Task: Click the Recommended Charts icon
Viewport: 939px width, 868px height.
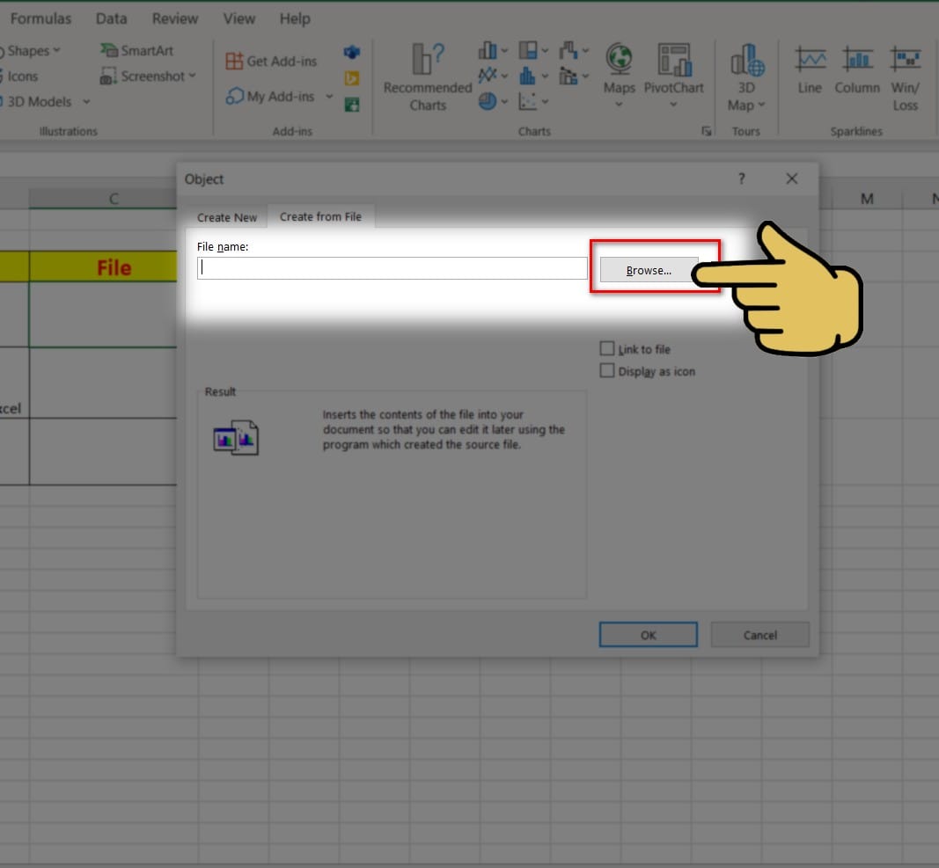Action: [428, 62]
